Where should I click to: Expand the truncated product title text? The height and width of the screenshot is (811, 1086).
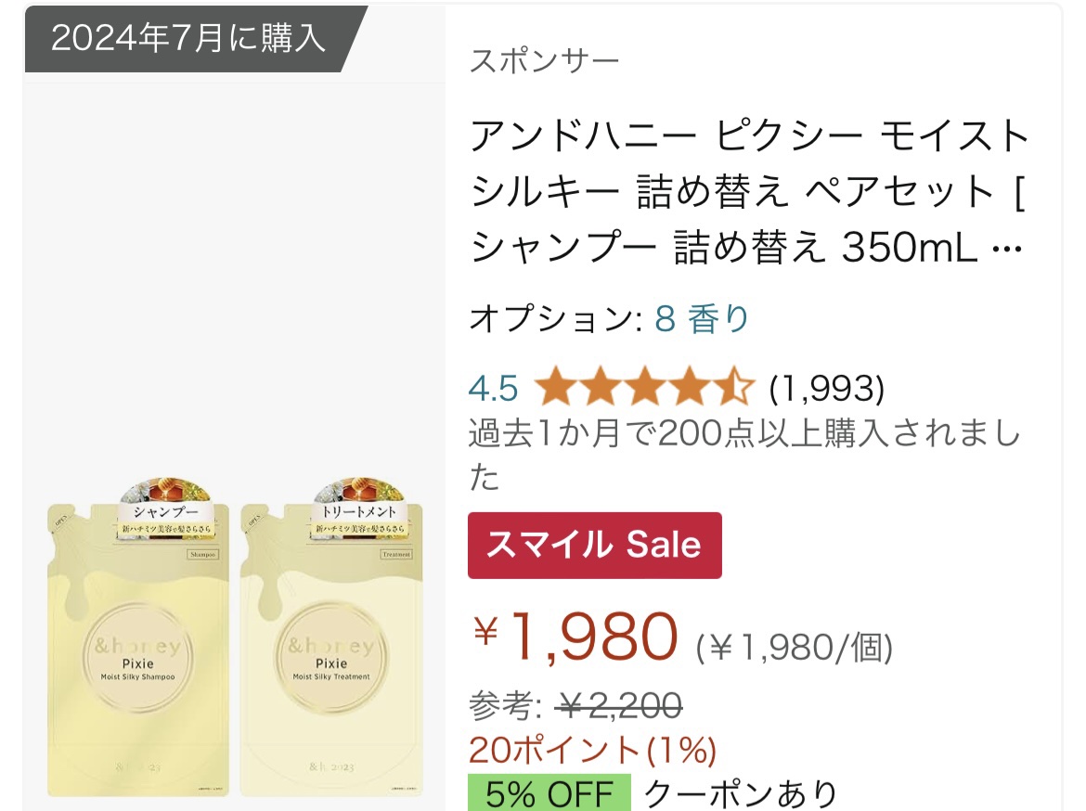(750, 191)
